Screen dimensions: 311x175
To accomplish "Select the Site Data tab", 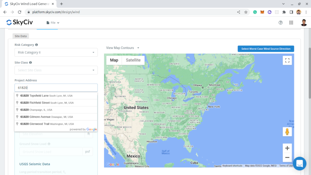I will 20,36.
